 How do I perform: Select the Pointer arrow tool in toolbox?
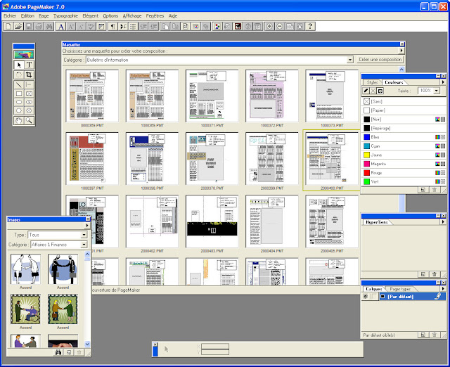point(19,65)
